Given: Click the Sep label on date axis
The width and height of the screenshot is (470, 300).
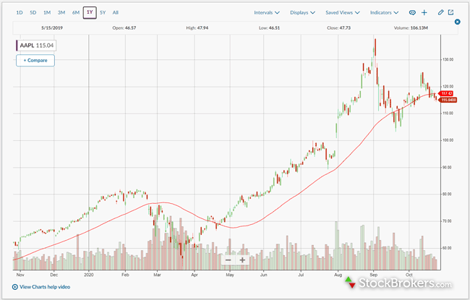Looking at the screenshot, I should coord(374,275).
